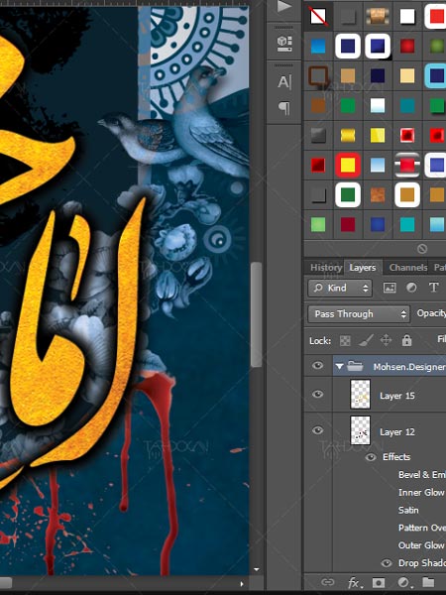Apply the navy with cyan stroke style
This screenshot has width=446, height=595.
(436, 75)
